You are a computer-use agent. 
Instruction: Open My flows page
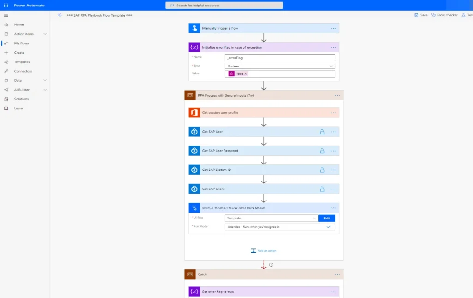(21, 43)
